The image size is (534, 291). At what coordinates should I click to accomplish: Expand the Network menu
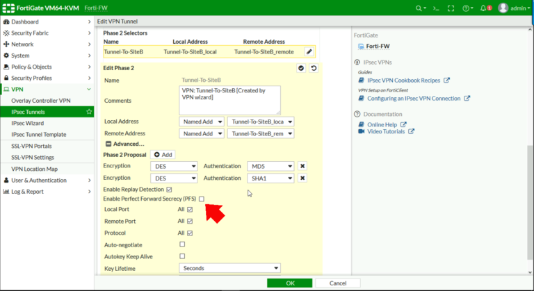(47, 44)
